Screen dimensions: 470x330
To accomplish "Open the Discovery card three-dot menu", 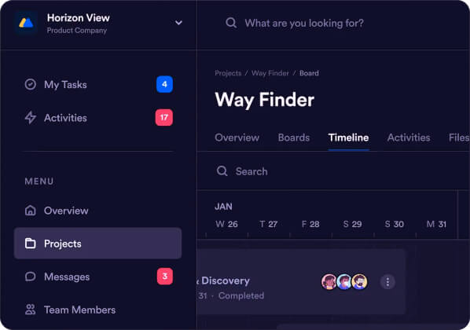I will tap(387, 282).
